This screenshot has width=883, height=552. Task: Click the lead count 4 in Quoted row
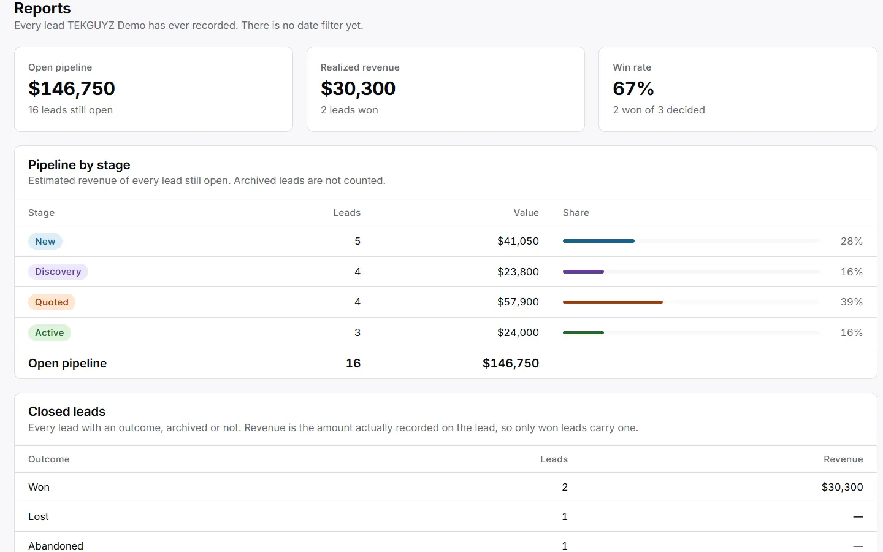(x=357, y=302)
